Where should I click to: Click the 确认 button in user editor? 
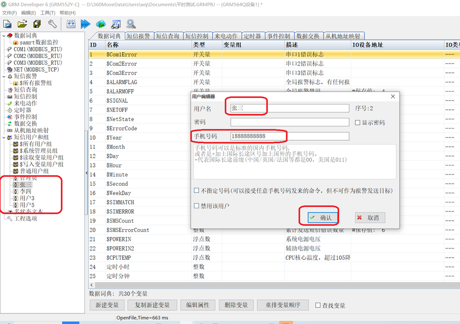(x=323, y=217)
